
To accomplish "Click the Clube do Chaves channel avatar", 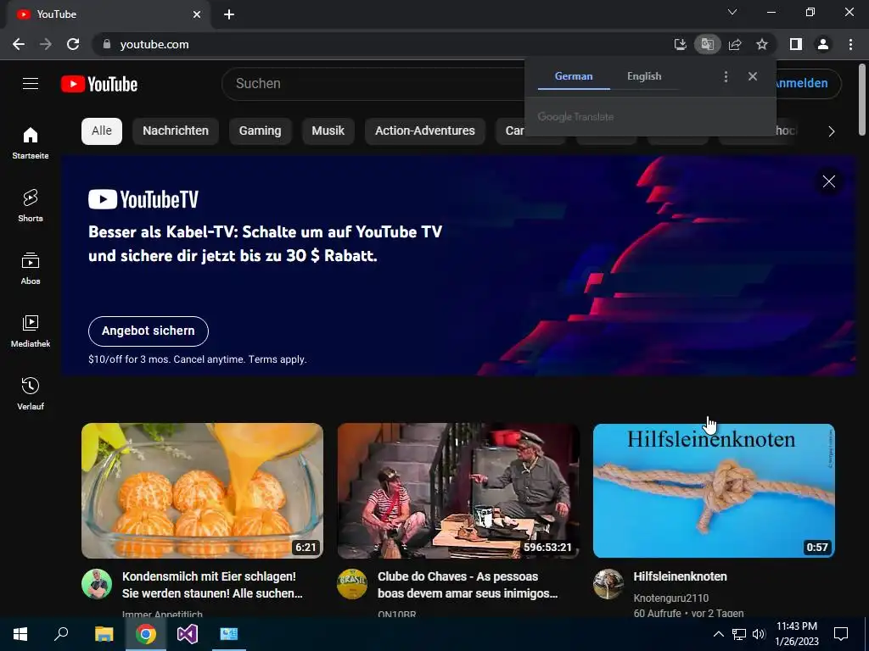I will tap(352, 584).
